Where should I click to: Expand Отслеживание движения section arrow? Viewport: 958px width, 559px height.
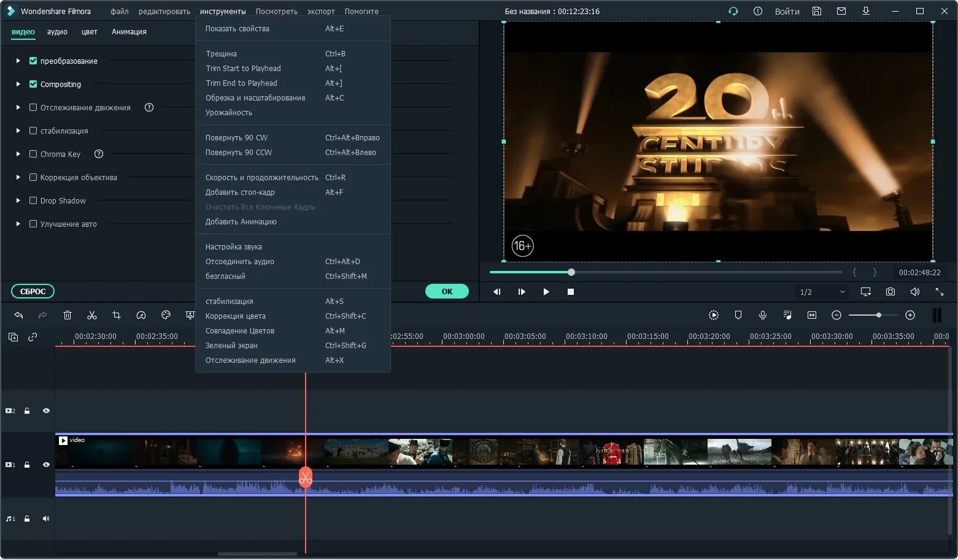point(18,107)
